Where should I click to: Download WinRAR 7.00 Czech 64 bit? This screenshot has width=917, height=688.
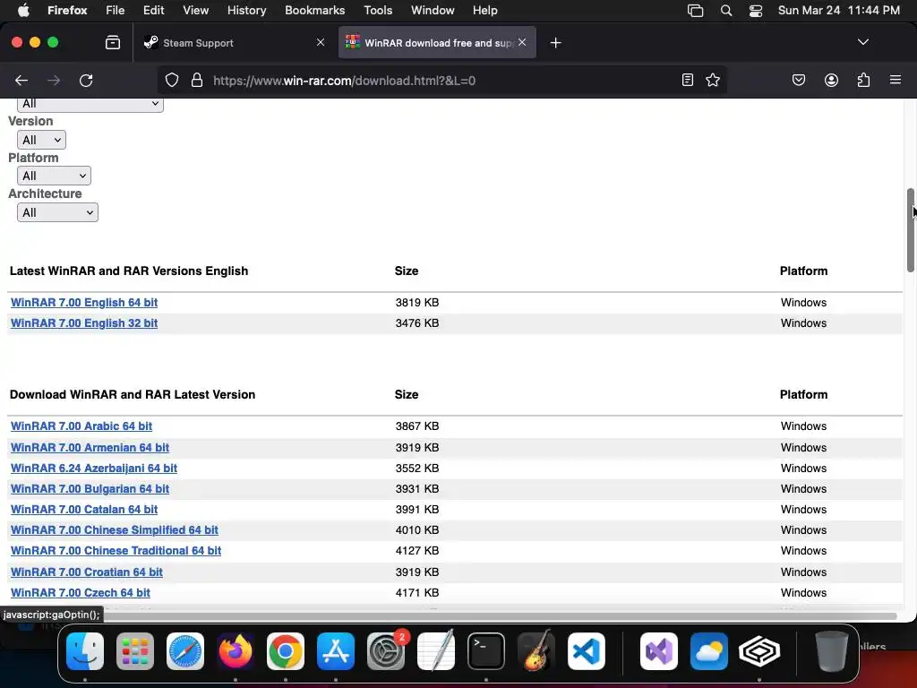[81, 593]
